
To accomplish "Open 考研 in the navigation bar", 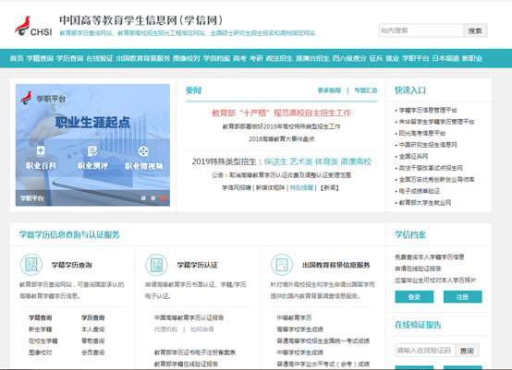I will pyautogui.click(x=256, y=58).
